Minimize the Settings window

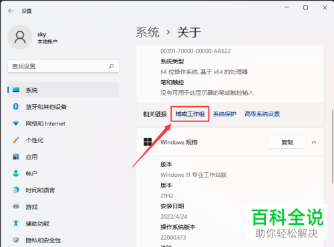287,7
